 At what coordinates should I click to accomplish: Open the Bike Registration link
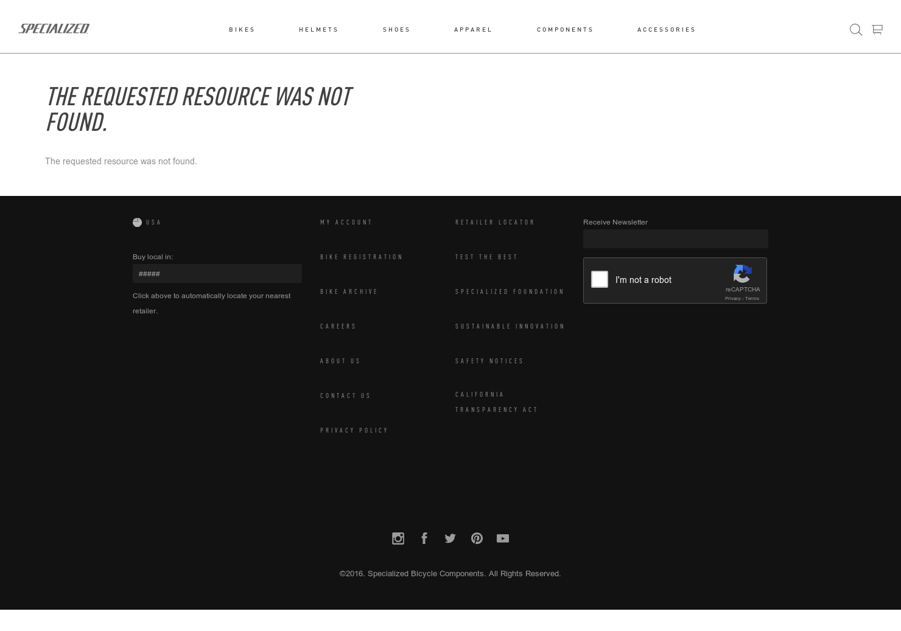(362, 257)
